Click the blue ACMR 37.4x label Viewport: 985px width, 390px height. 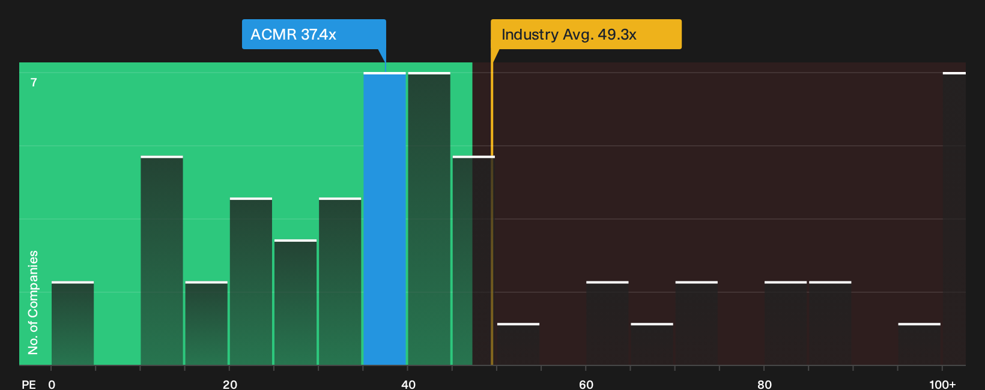pos(314,34)
